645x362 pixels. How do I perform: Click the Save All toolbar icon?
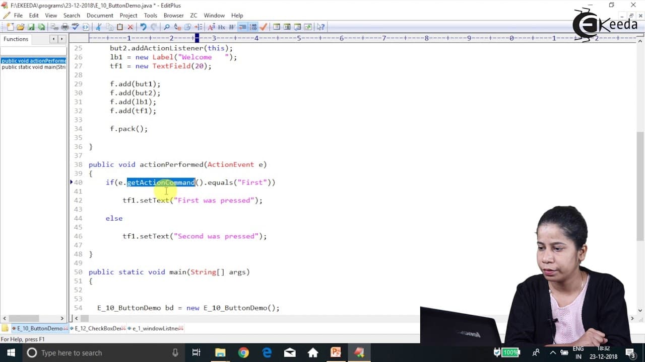coord(41,27)
